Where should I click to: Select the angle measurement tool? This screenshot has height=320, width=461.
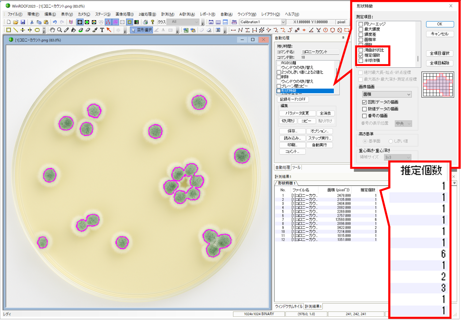tap(311, 30)
